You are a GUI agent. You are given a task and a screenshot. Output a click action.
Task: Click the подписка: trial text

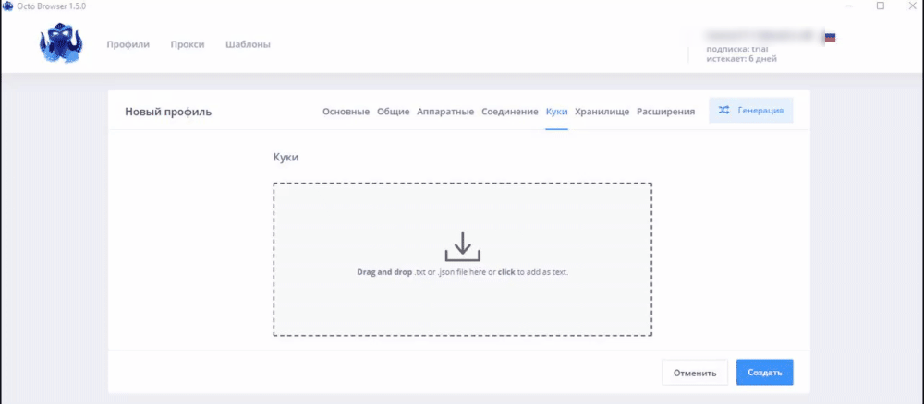(x=737, y=50)
